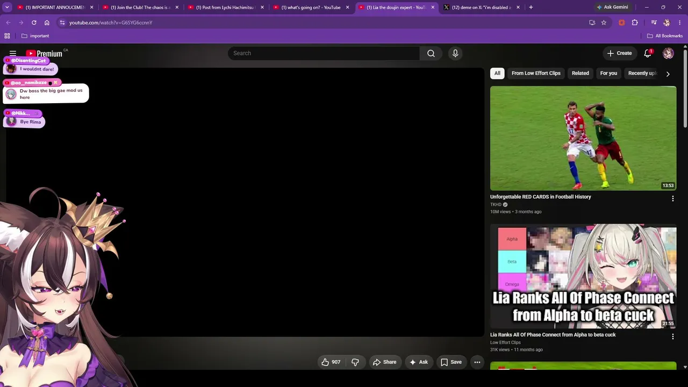View site information in address bar
This screenshot has width=688, height=387.
click(62, 23)
